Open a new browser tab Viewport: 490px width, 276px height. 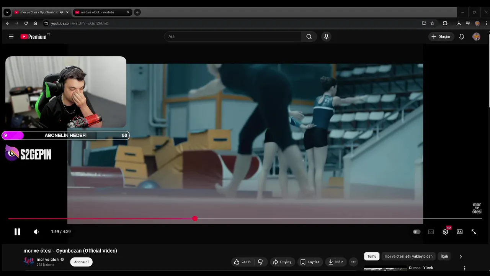137,12
